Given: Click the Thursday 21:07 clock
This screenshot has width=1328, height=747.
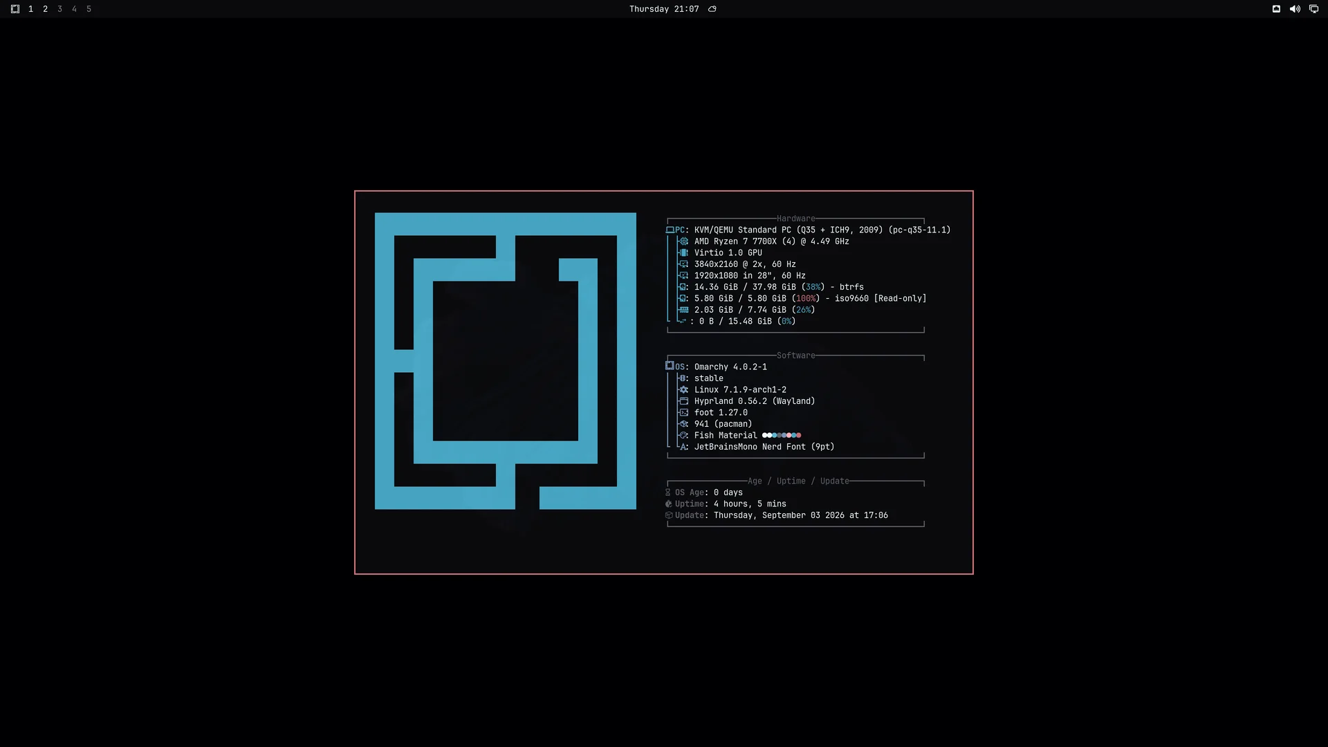Looking at the screenshot, I should point(664,9).
